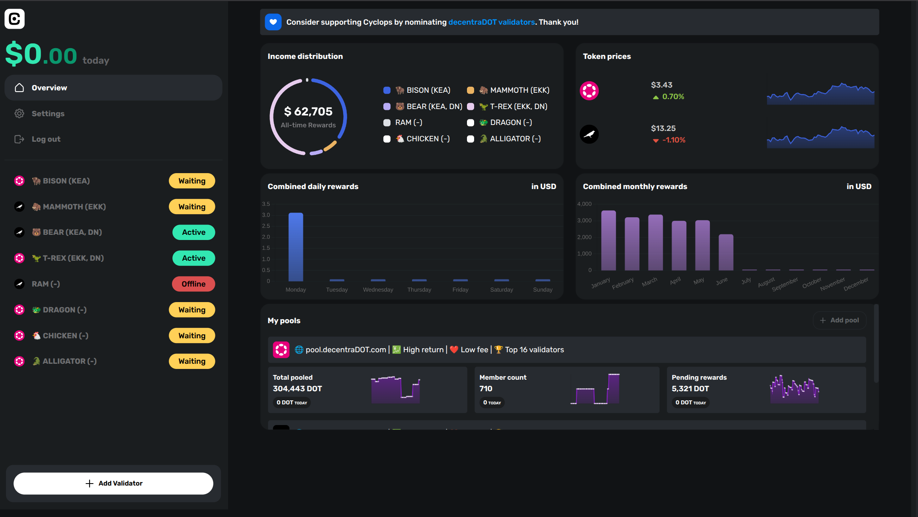Click the Polkadot icon beside pool.decentraDOT.com
This screenshot has width=918, height=517.
pyautogui.click(x=281, y=350)
